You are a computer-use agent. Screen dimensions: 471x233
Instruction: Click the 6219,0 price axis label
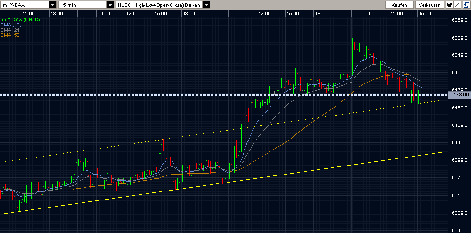tap(459, 55)
